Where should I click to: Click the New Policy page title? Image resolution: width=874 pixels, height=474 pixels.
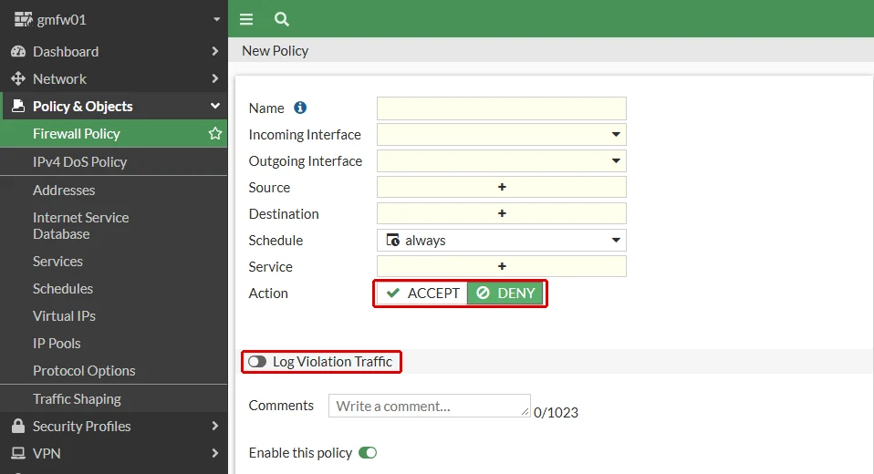pyautogui.click(x=275, y=51)
